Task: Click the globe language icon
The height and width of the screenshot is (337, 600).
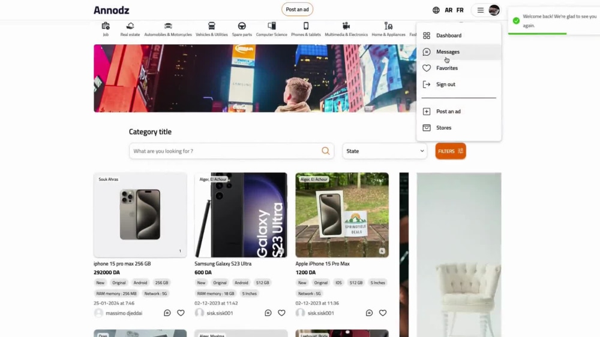Action: 436,10
